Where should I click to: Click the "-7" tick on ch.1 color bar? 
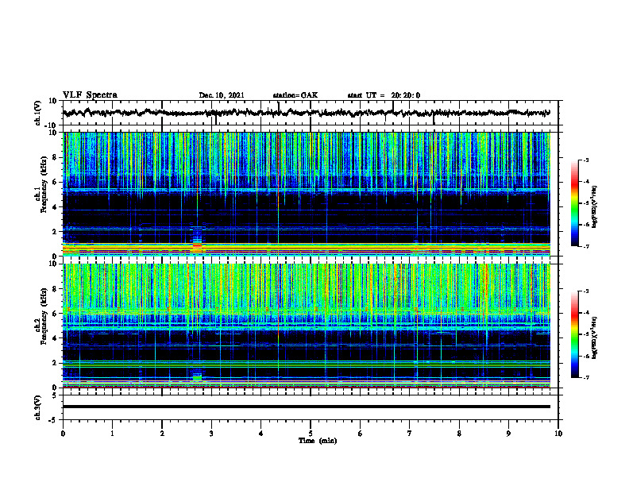pos(585,246)
